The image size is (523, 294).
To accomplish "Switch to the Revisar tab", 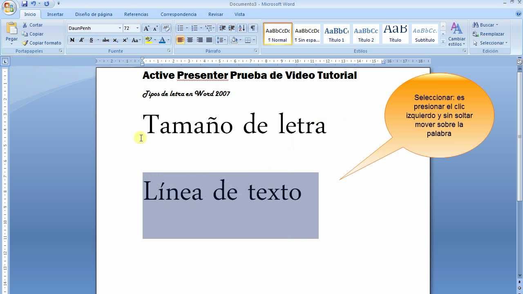I will point(216,14).
